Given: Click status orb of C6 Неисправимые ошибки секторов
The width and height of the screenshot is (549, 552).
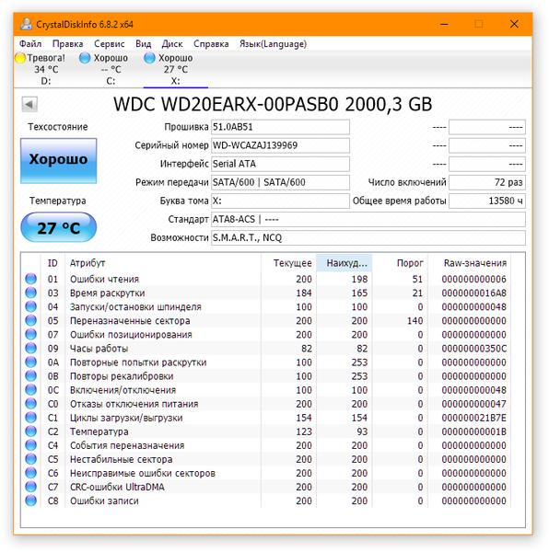Looking at the screenshot, I should click(x=31, y=473).
